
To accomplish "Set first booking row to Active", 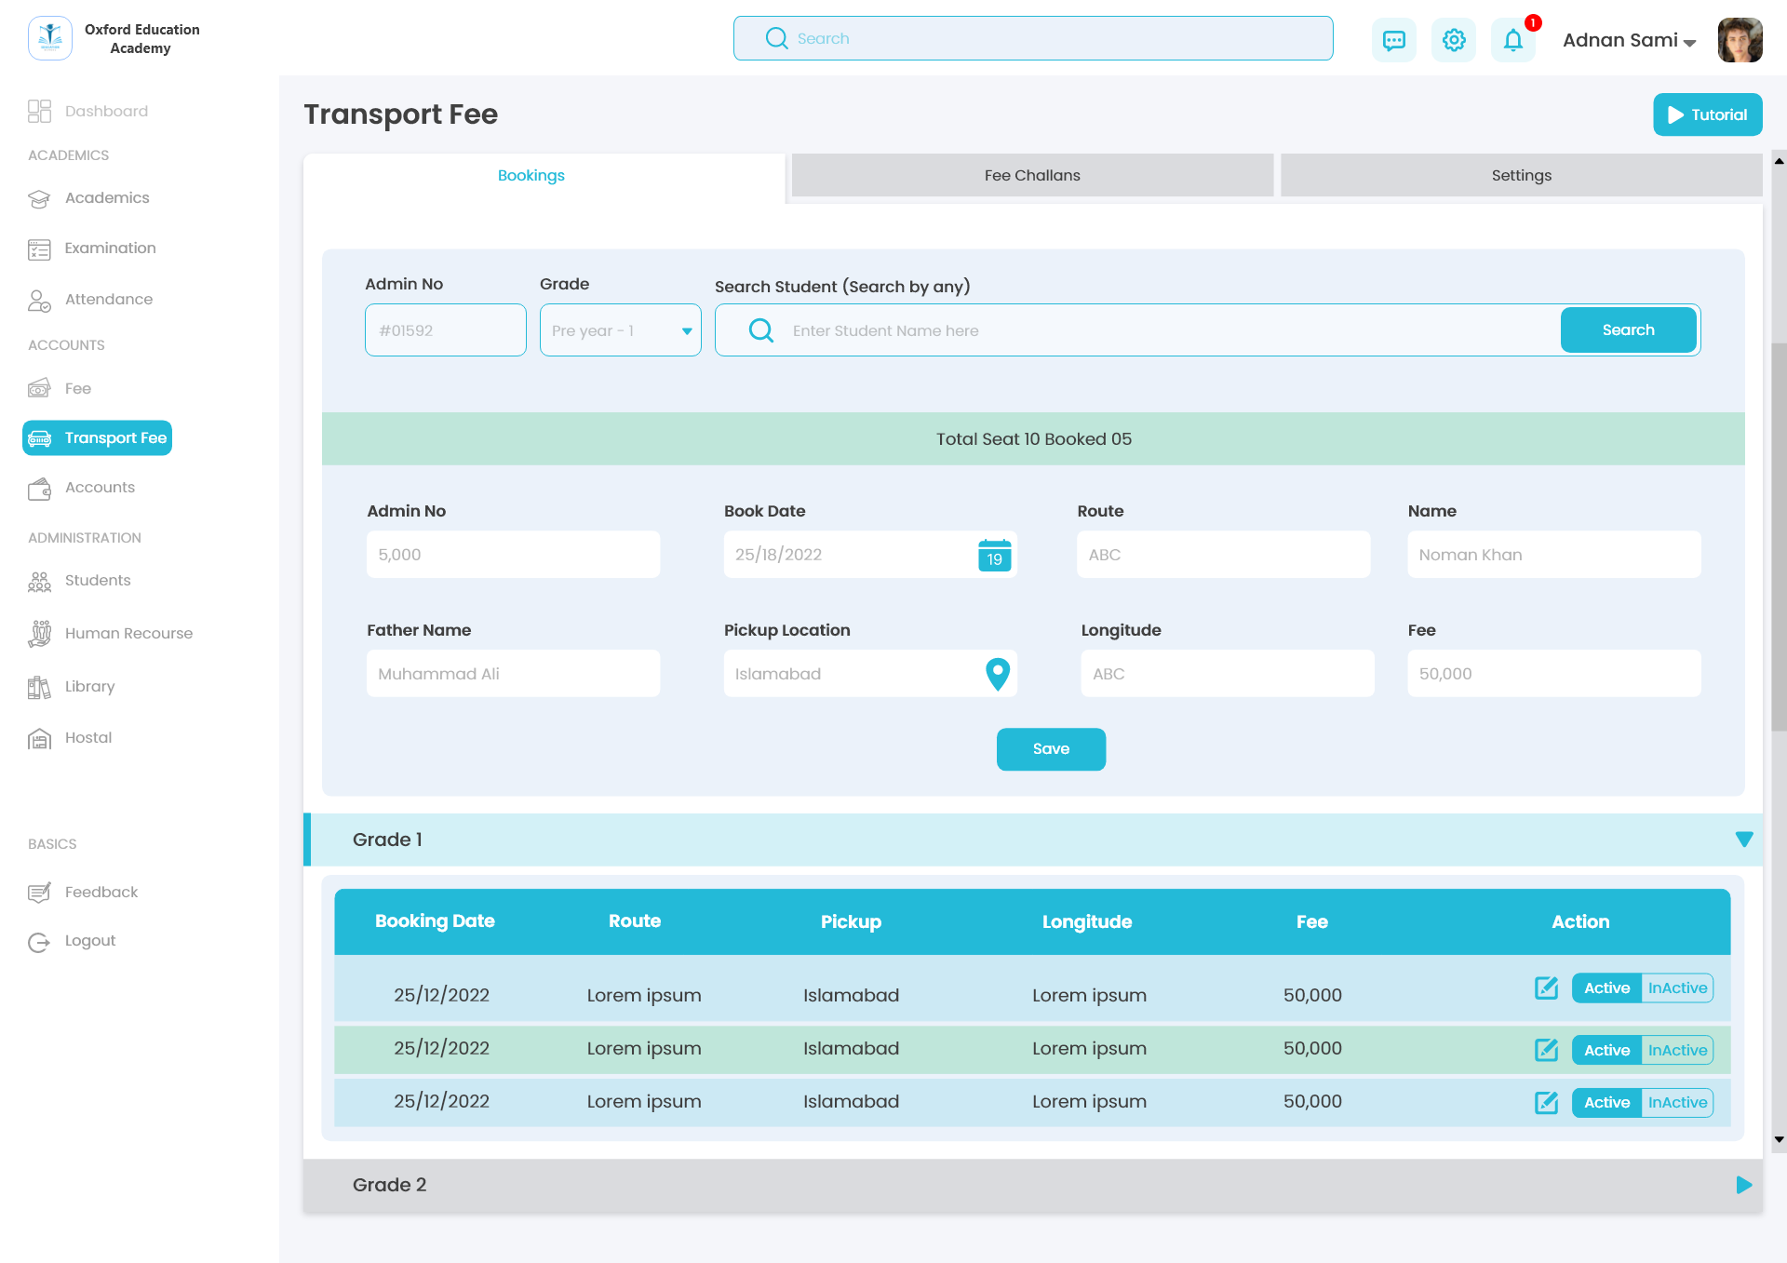I will [1606, 988].
